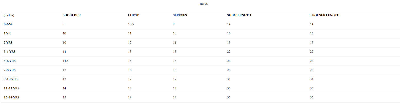
Task: Click the SHIRT LENGTH column header
Action: coord(239,15)
